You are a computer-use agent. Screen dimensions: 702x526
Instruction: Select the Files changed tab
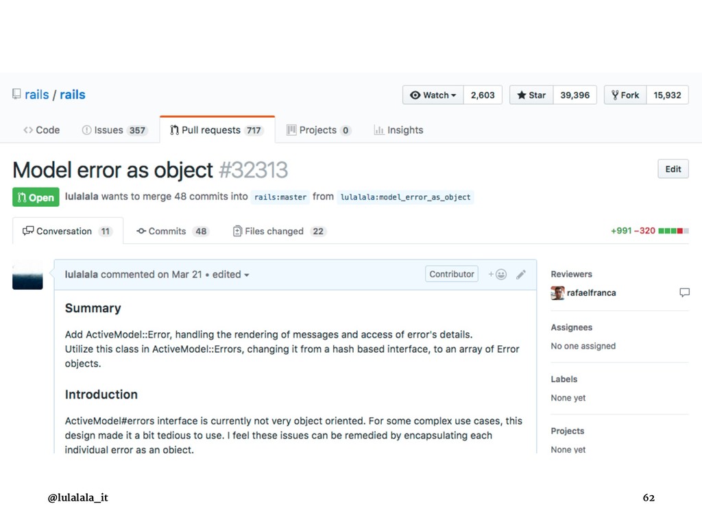(280, 231)
